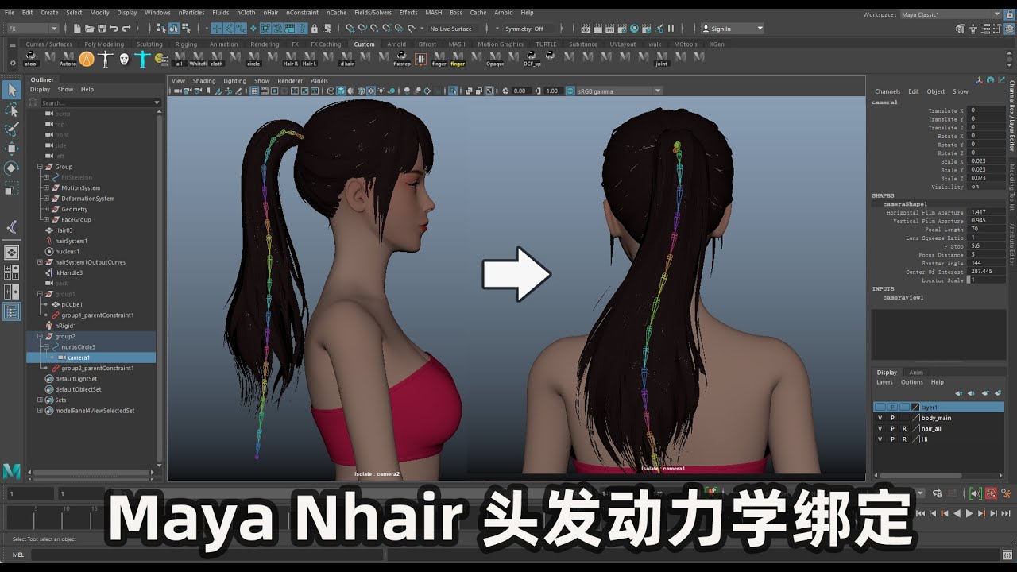The width and height of the screenshot is (1017, 572).
Task: Choose the Lasso select tool
Action: (x=11, y=110)
